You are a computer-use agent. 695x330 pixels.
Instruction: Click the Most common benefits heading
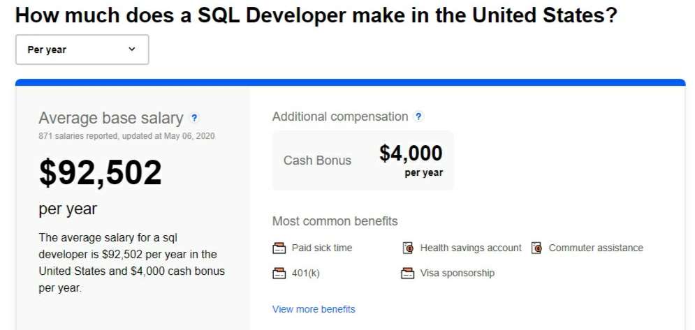(x=335, y=221)
